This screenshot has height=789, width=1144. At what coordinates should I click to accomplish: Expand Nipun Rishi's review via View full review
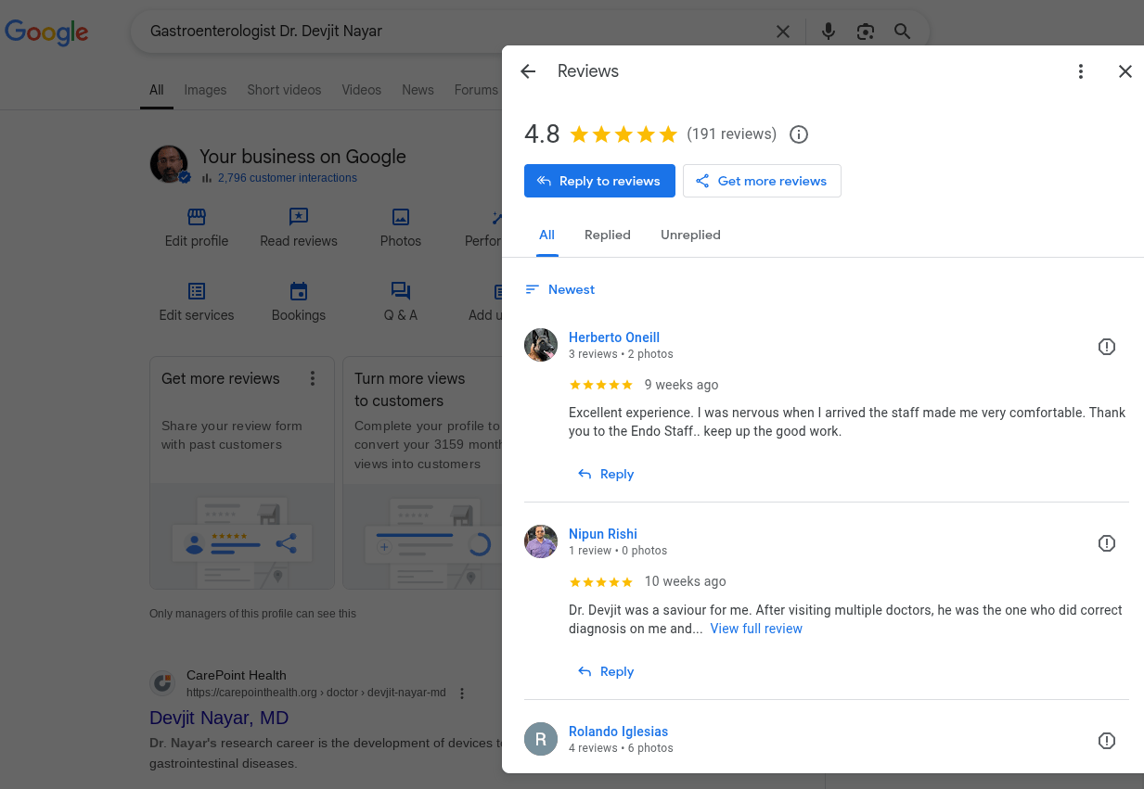756,629
